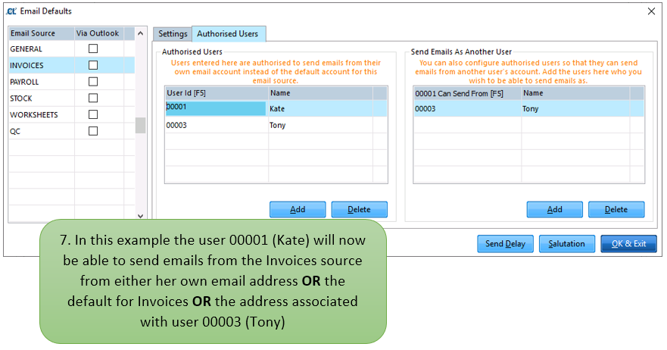Tick Via Outlook checkbox for STOCK
667x350 pixels.
pos(92,98)
